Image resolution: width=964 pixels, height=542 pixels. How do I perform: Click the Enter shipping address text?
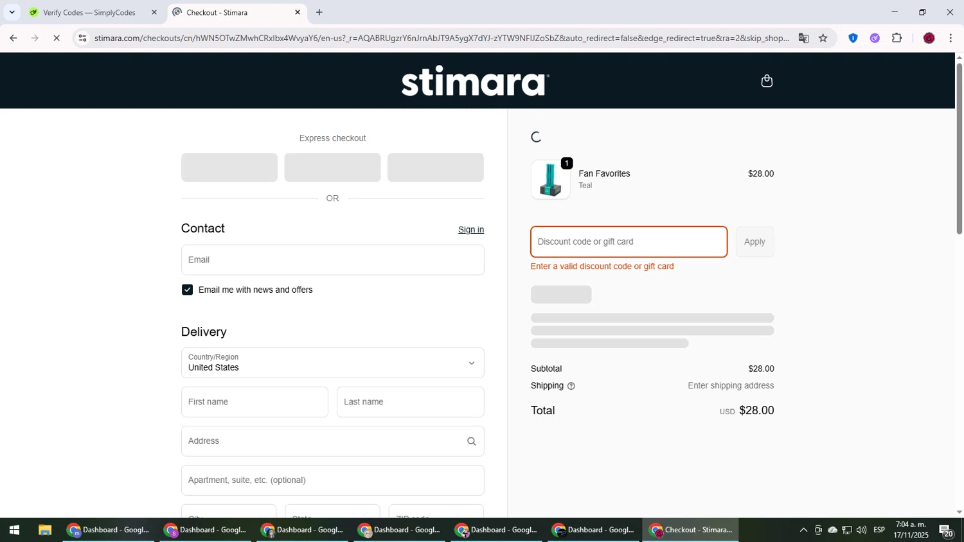pyautogui.click(x=731, y=386)
